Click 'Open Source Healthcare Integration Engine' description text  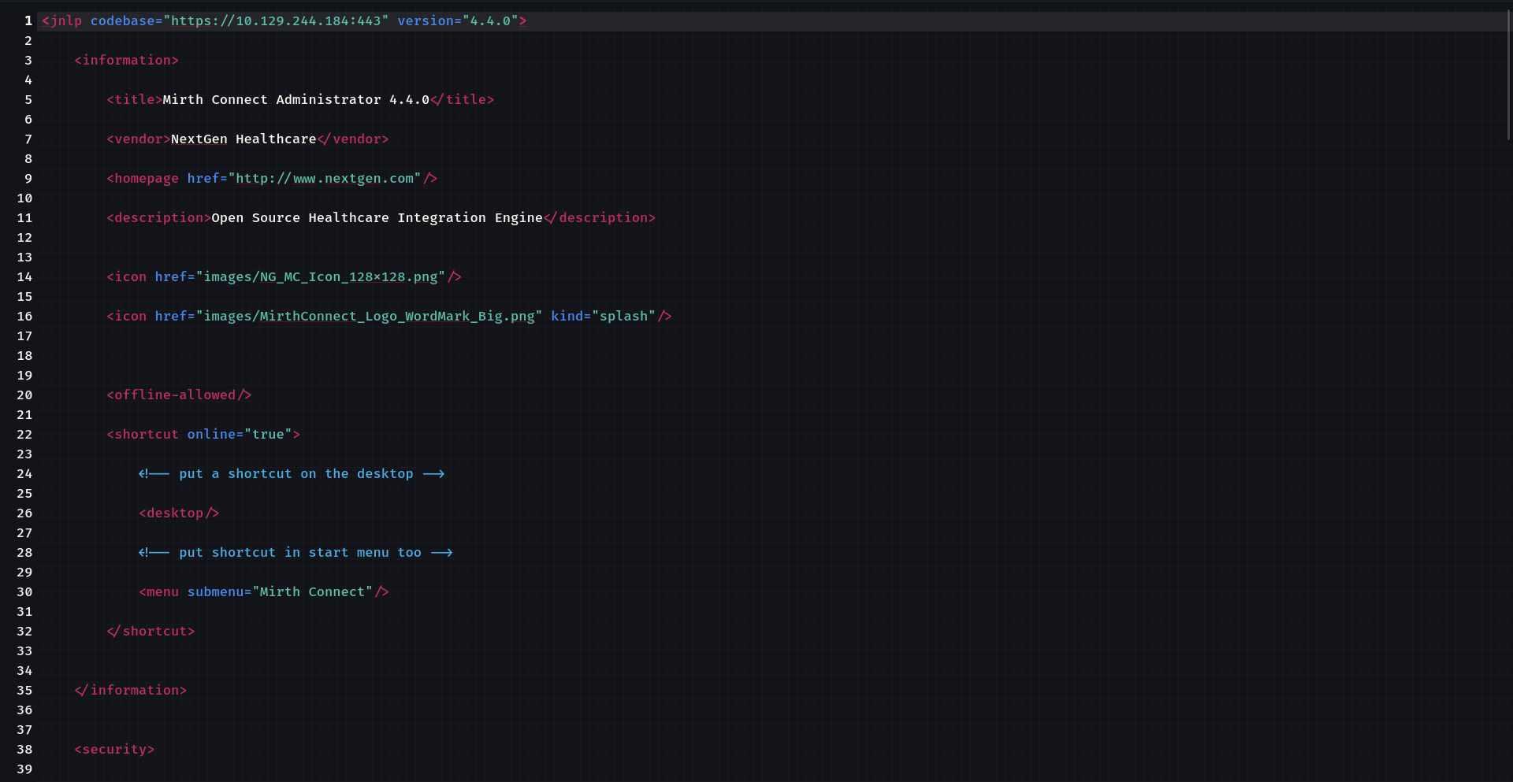click(377, 218)
